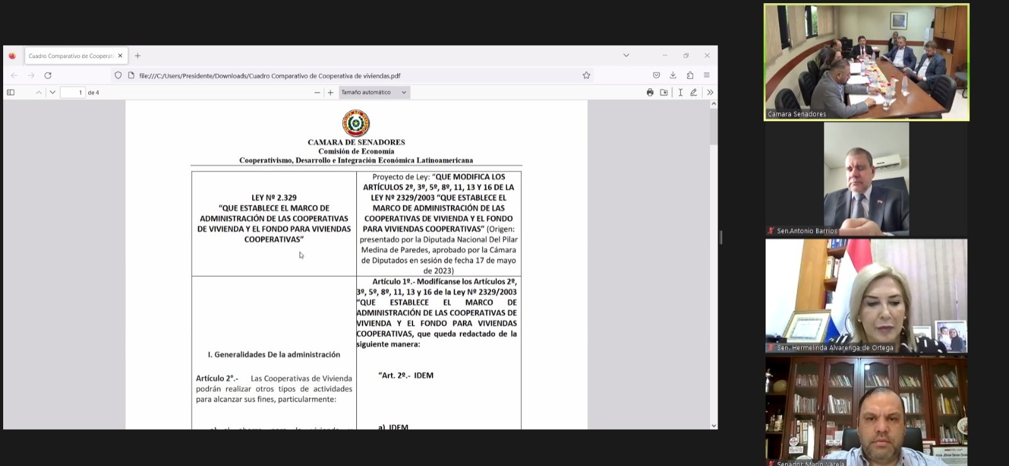Go forward one page in Firefox
The image size is (1009, 466).
(x=31, y=75)
